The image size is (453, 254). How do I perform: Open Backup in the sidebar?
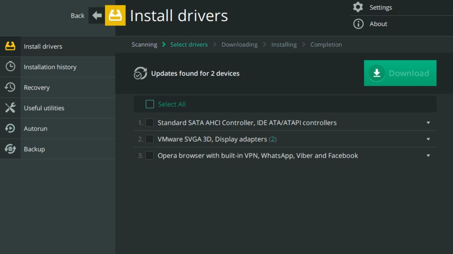pyautogui.click(x=57, y=149)
